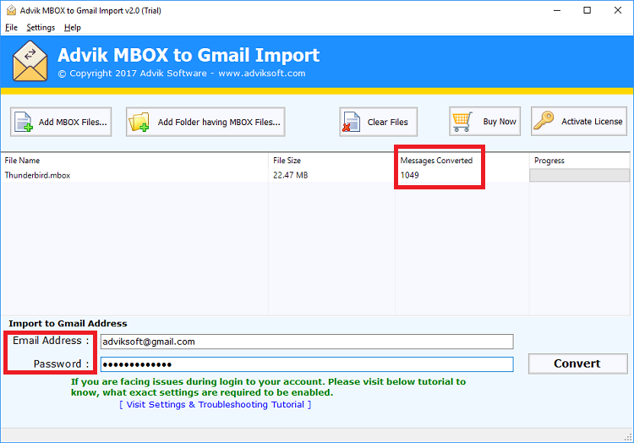This screenshot has width=634, height=443.
Task: Focus the Email Address input field
Action: (307, 342)
